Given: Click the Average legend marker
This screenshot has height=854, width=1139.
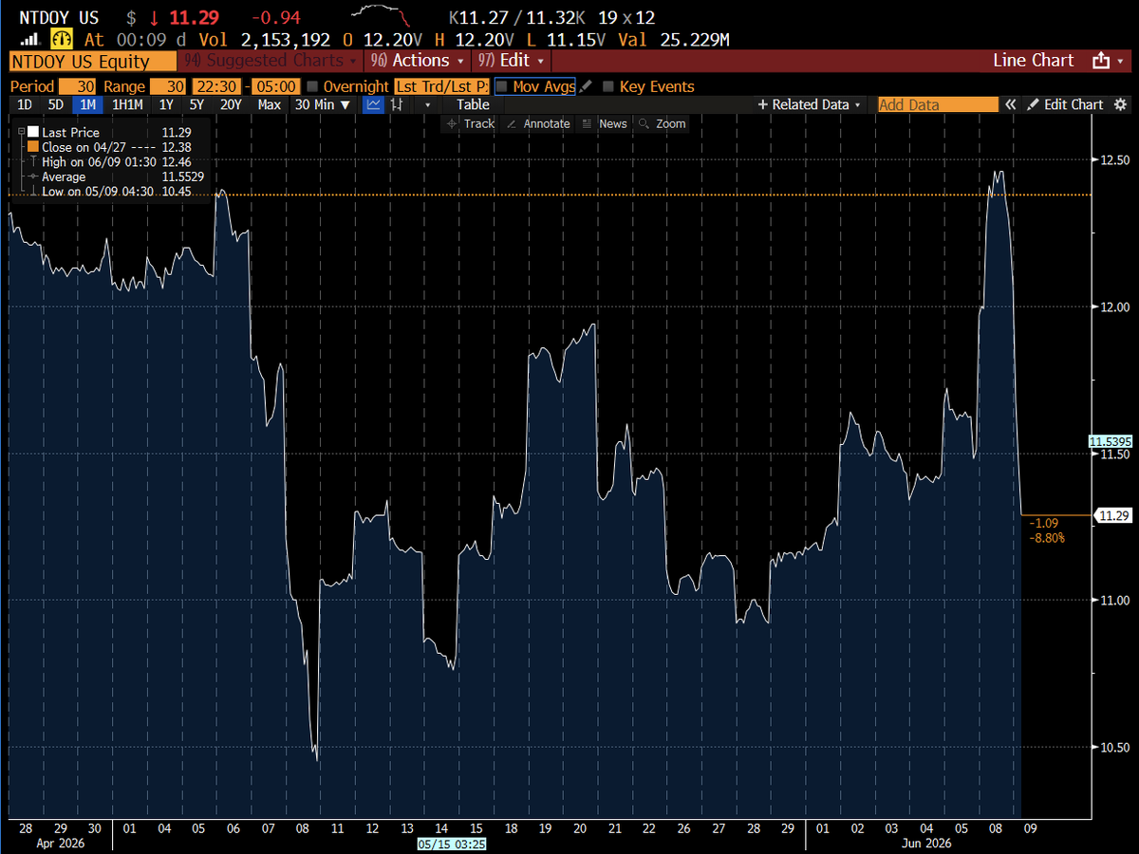Looking at the screenshot, I should [x=33, y=176].
